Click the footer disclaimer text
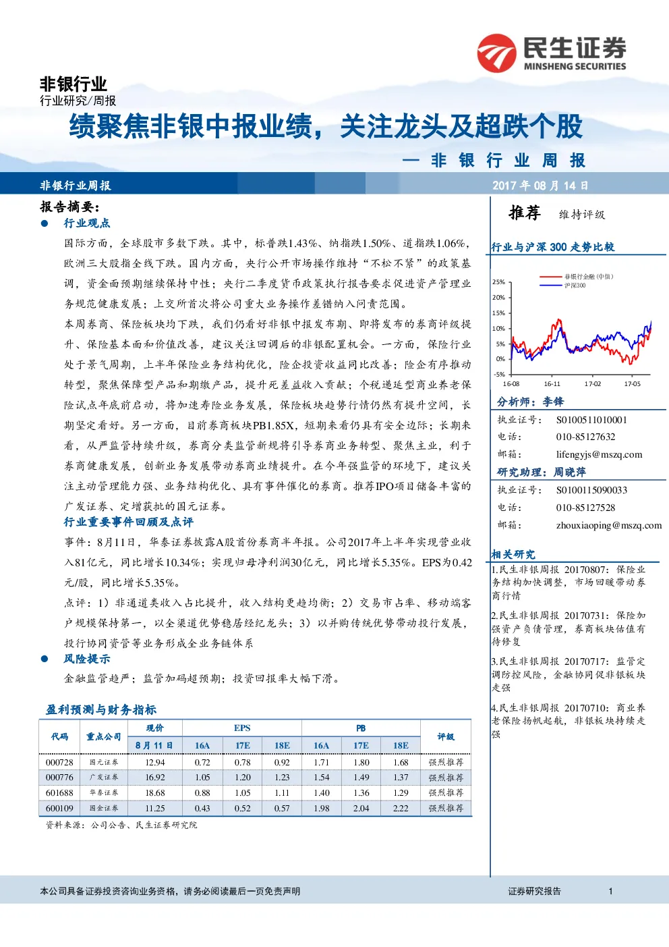669x947 pixels. pos(170,891)
